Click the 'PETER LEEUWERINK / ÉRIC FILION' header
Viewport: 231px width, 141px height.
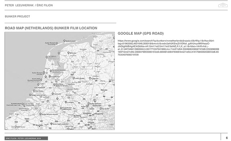[29, 5]
